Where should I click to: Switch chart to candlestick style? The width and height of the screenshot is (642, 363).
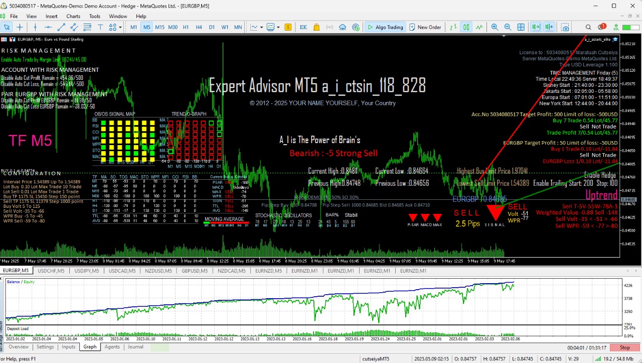point(466,27)
